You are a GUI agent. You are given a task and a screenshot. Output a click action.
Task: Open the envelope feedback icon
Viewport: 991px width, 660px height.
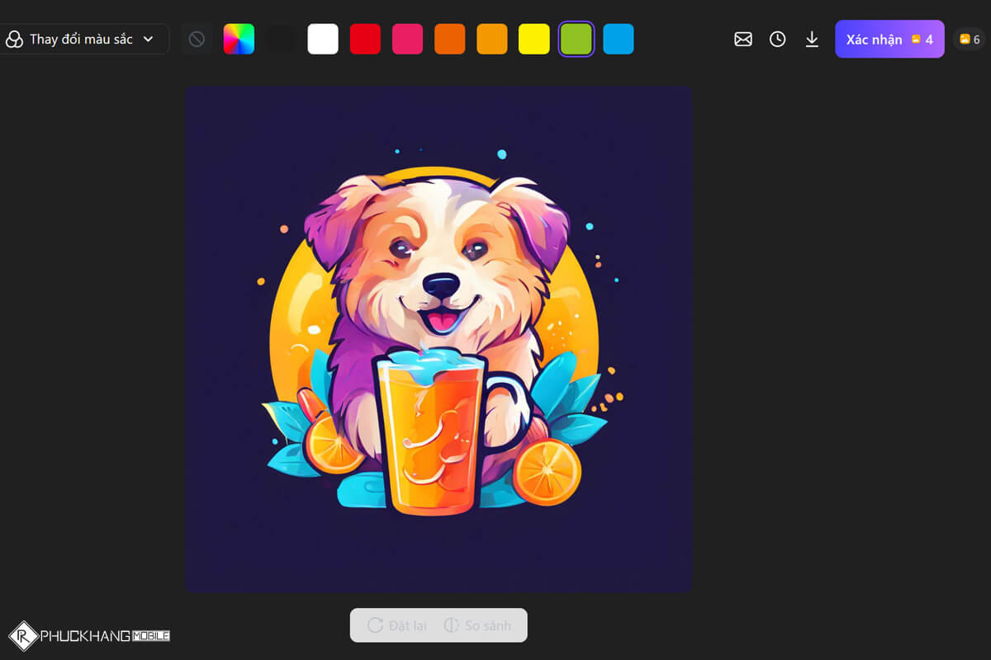(x=743, y=39)
